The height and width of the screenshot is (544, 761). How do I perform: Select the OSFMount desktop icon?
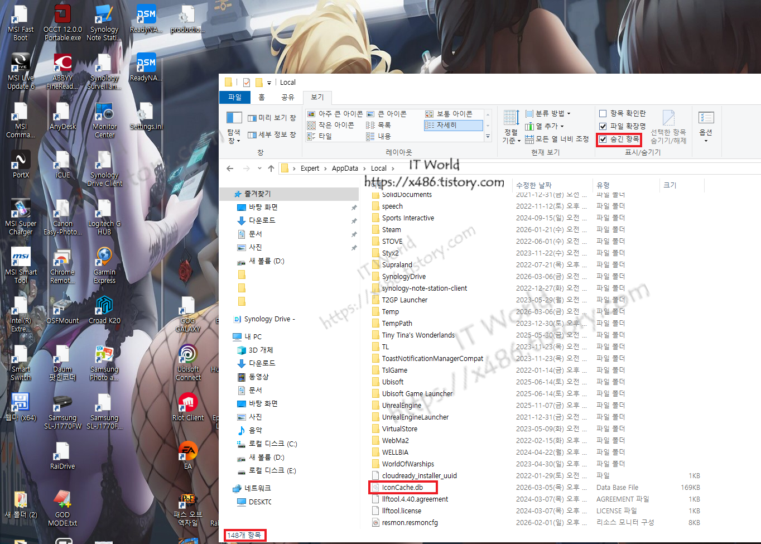[62, 310]
